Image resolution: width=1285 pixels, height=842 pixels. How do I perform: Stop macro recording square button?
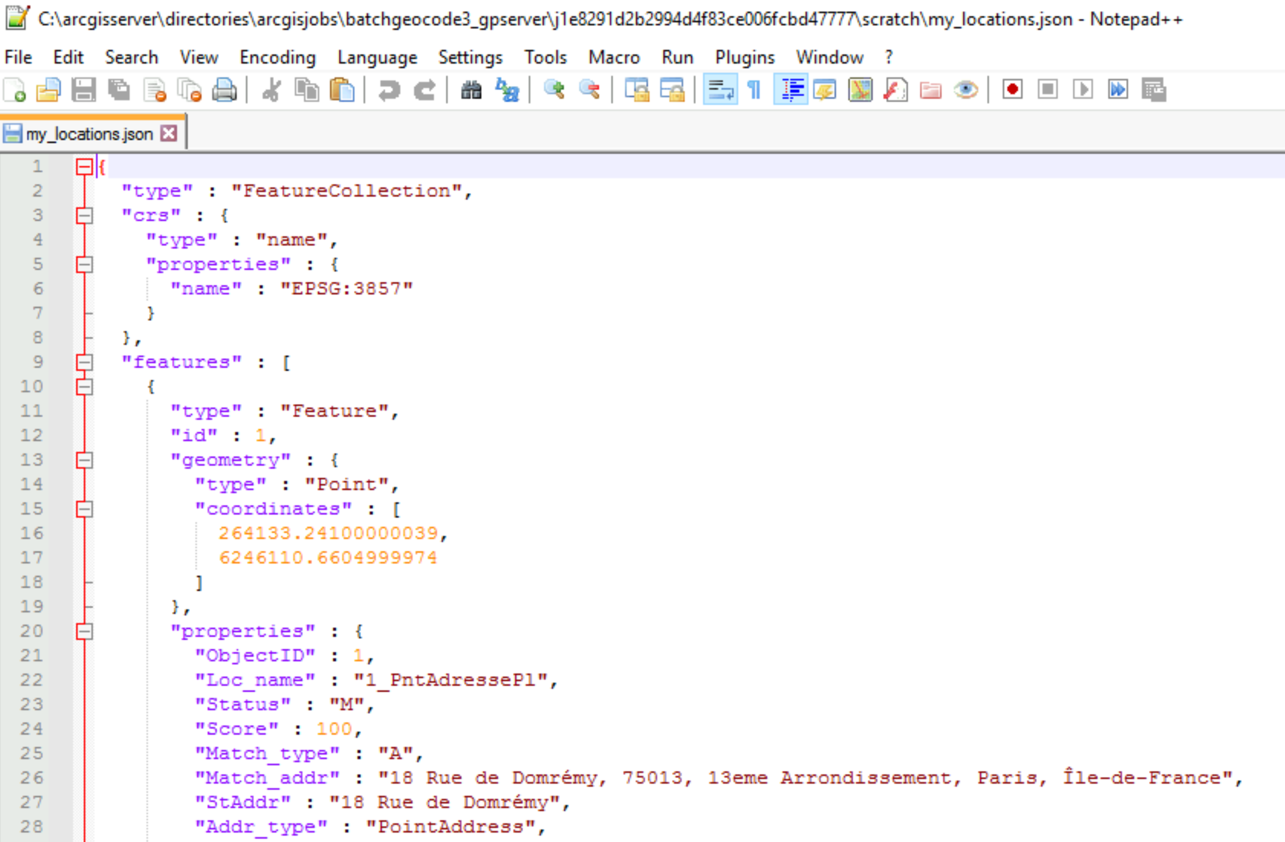(1048, 90)
